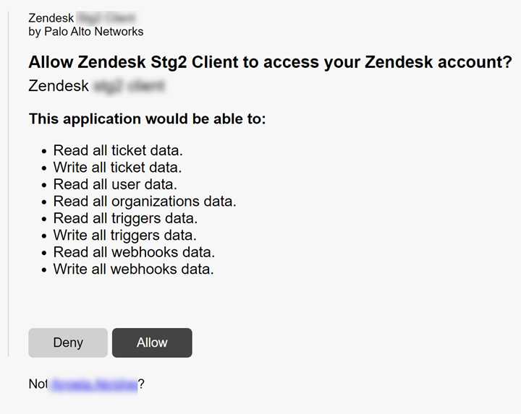Viewport: 521px width, 414px height.
Task: Click "Read all webhooks data." permission
Action: (134, 252)
